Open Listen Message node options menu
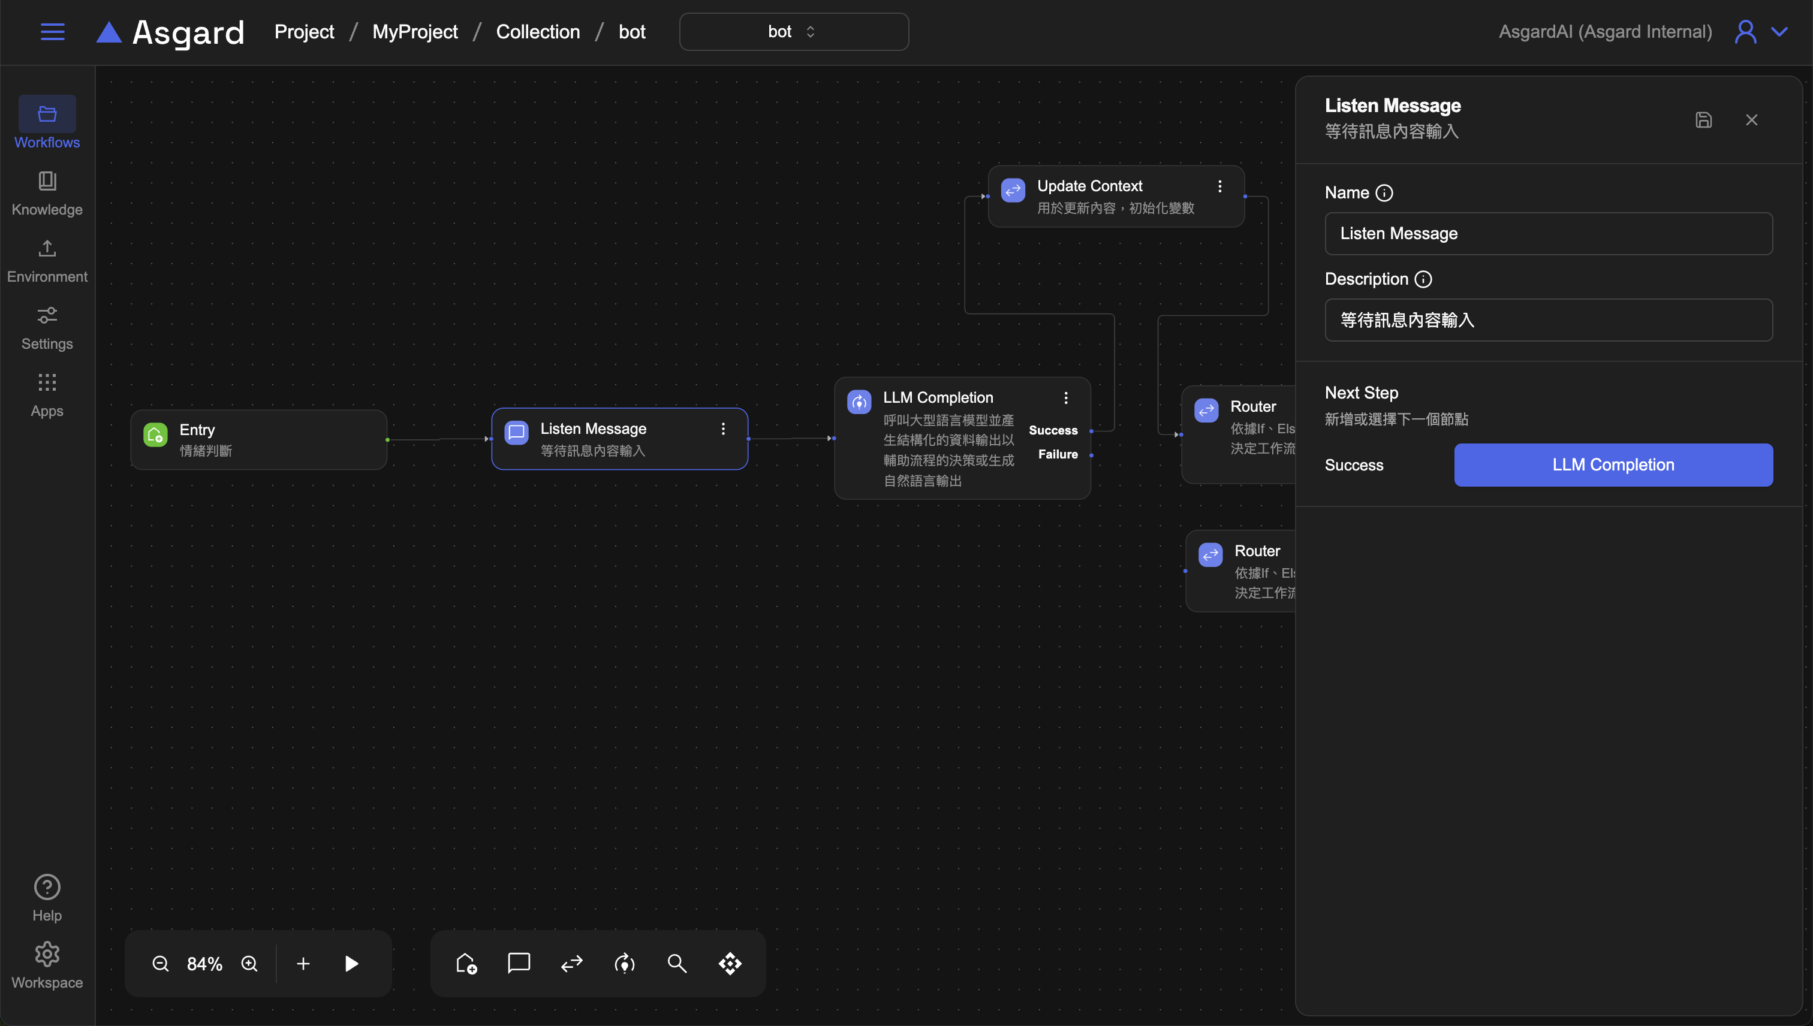Viewport: 1813px width, 1026px height. pyautogui.click(x=723, y=428)
